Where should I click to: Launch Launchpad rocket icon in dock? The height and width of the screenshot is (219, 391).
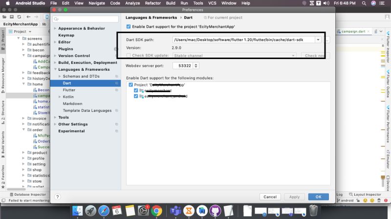[x=90, y=211]
